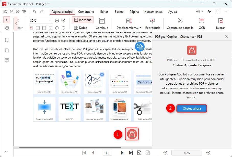Click the Chatea ahora button
The width and height of the screenshot is (232, 157).
192,109
